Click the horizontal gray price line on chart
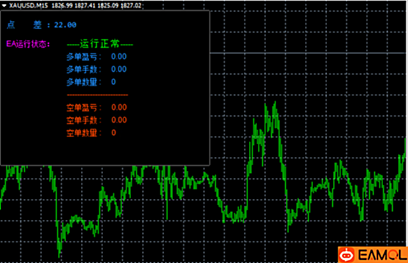408x263 pixels. tap(306, 54)
